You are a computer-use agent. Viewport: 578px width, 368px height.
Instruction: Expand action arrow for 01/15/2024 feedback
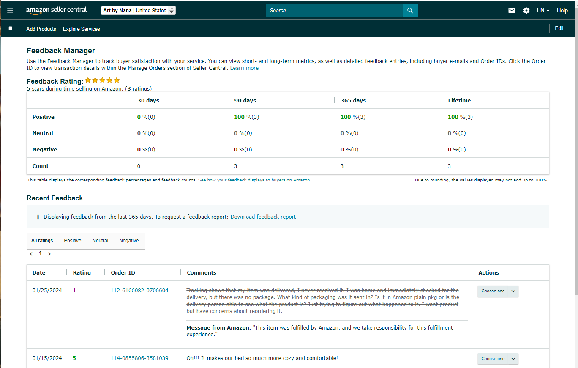[513, 359]
